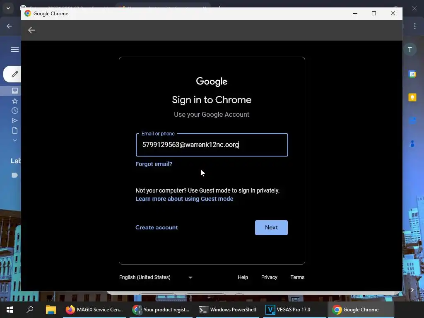This screenshot has height=318, width=424.
Task: Open File Explorer from taskbar
Action: (x=51, y=310)
